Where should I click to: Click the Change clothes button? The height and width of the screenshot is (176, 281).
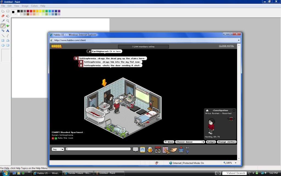tap(227, 142)
